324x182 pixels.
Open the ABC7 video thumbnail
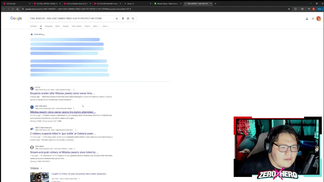(x=39, y=177)
